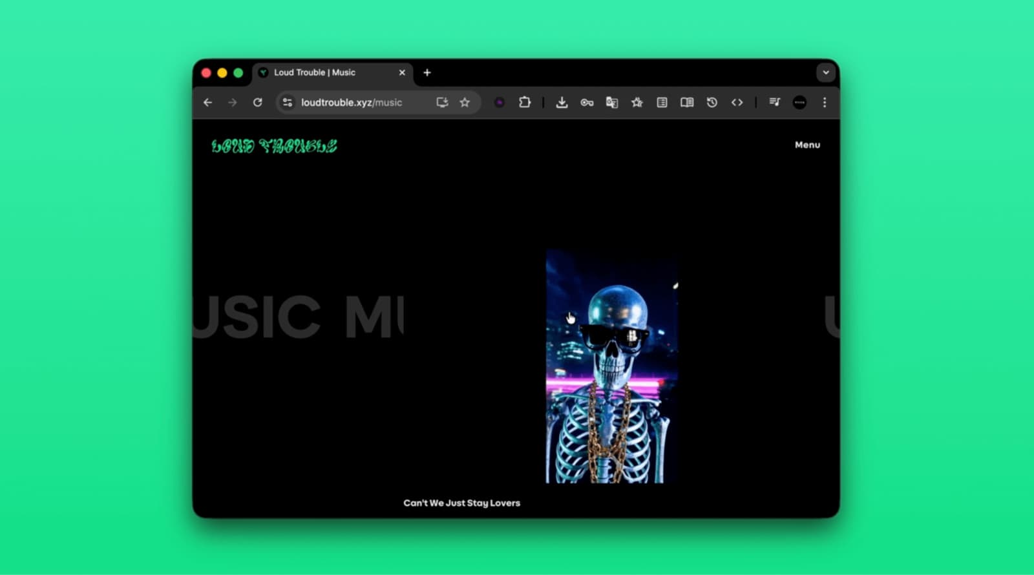Open the site information icon in address bar

(288, 102)
